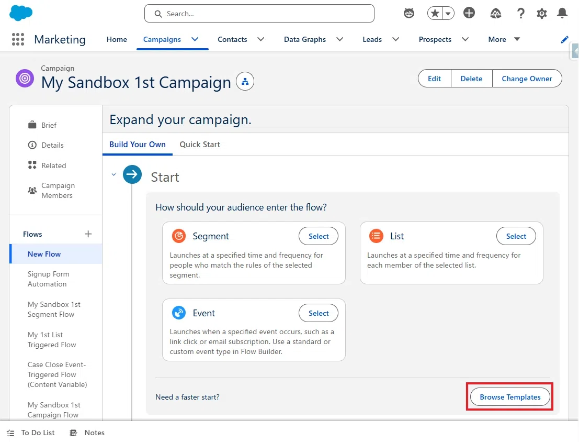Screen dimensions: 579x442
Task: Open the question mark help menu
Action: coord(520,13)
